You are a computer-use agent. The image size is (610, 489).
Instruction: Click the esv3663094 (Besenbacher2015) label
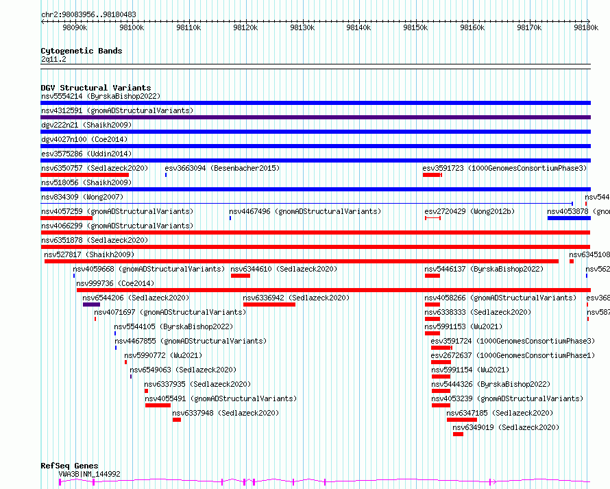[x=222, y=168]
